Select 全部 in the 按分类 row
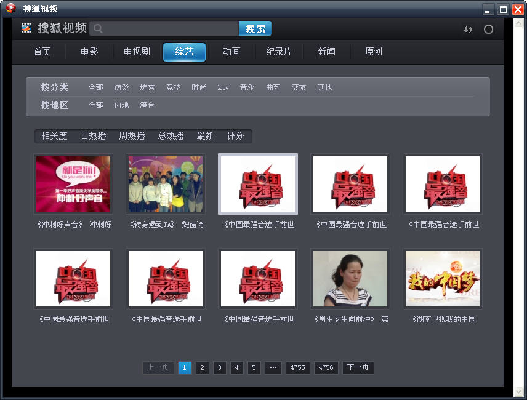 click(x=96, y=87)
